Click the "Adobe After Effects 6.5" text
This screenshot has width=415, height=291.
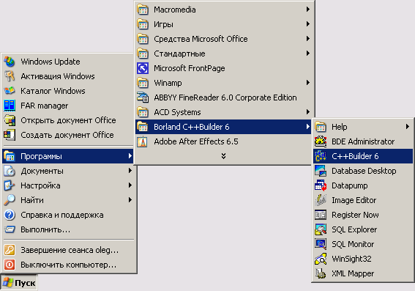point(196,141)
